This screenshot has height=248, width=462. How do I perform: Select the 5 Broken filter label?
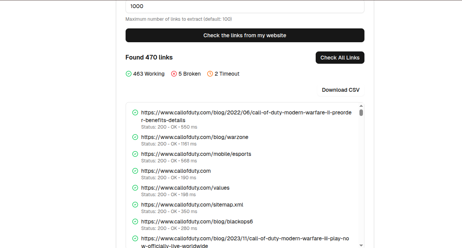point(189,73)
